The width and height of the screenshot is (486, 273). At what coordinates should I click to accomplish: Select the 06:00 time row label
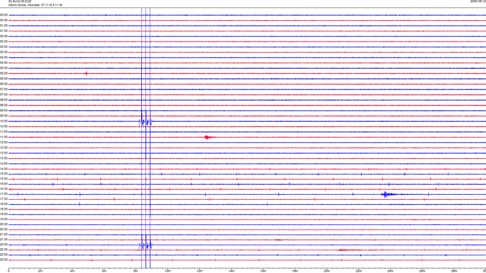(4, 79)
